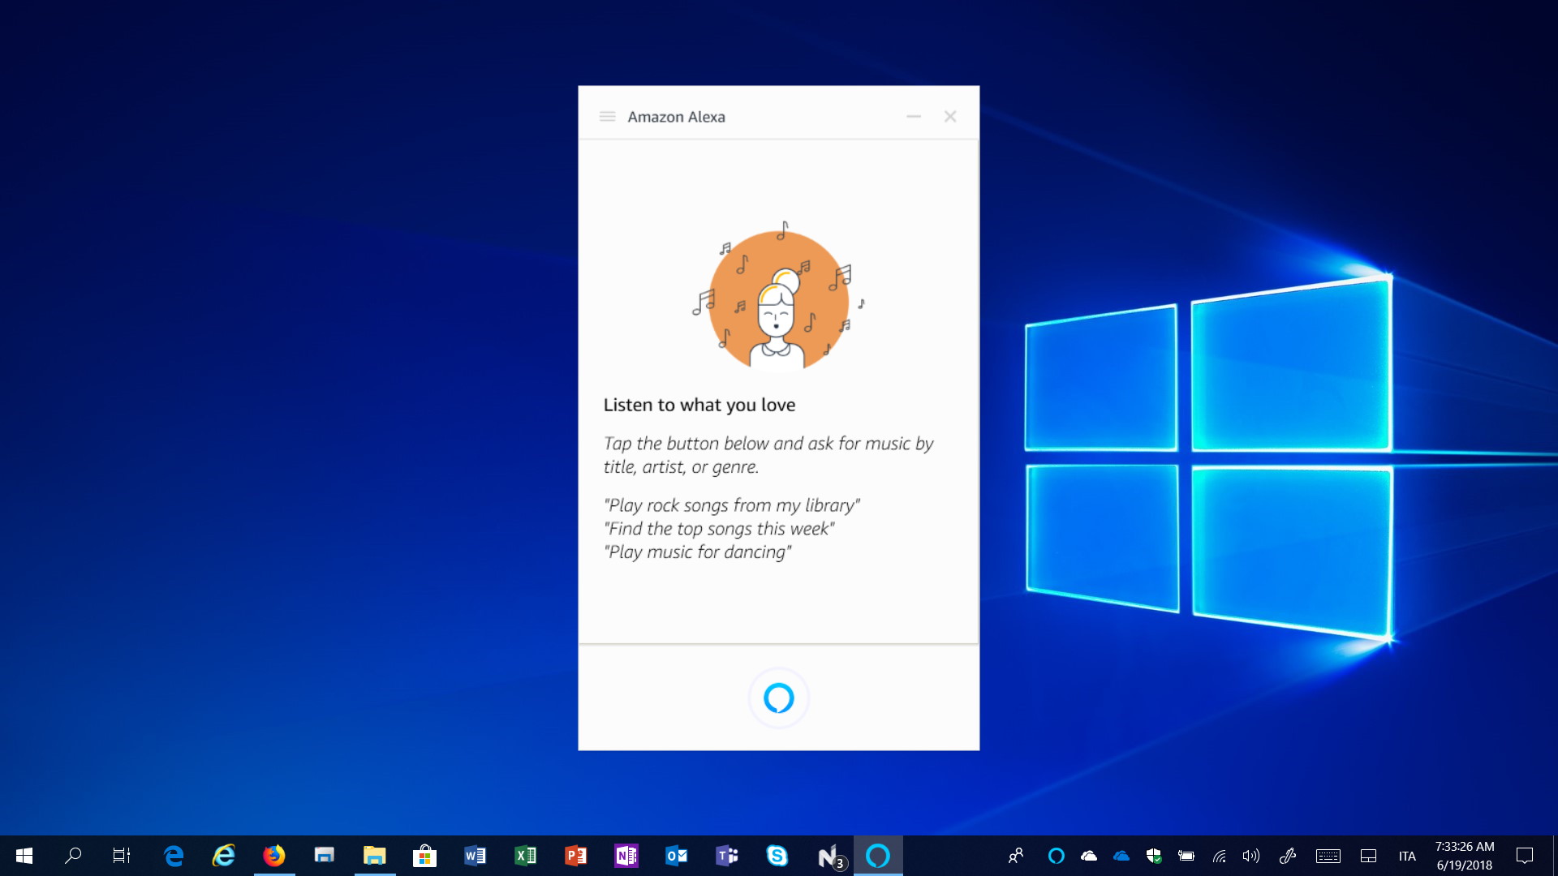Click the singing woman music illustration
The width and height of the screenshot is (1558, 876).
tap(778, 296)
